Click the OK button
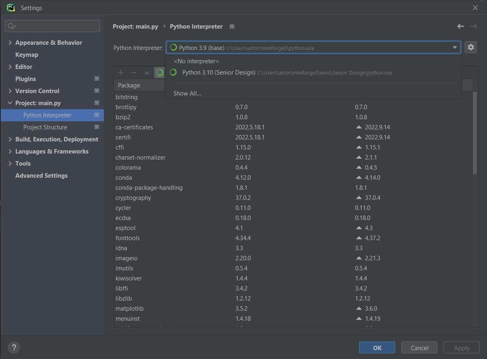This screenshot has height=359, width=487. (x=377, y=348)
